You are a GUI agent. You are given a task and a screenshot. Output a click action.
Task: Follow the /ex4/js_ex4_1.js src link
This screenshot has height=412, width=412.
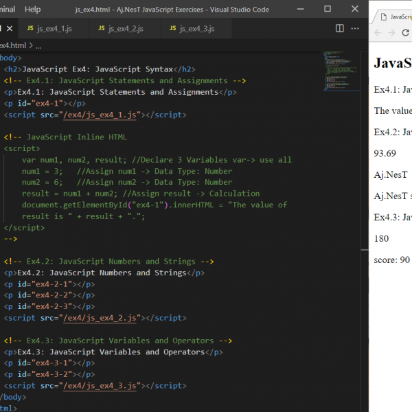coord(100,115)
